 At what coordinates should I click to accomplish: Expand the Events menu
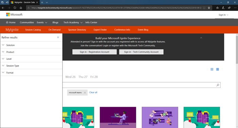pyautogui.click(x=42, y=22)
